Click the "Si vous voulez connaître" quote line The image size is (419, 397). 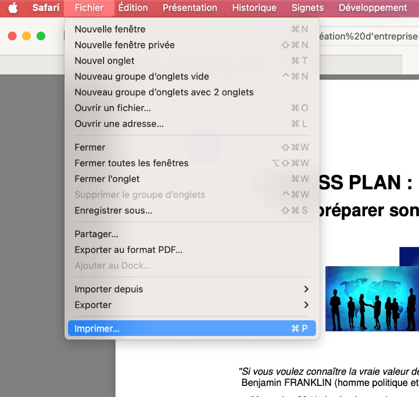coord(329,371)
